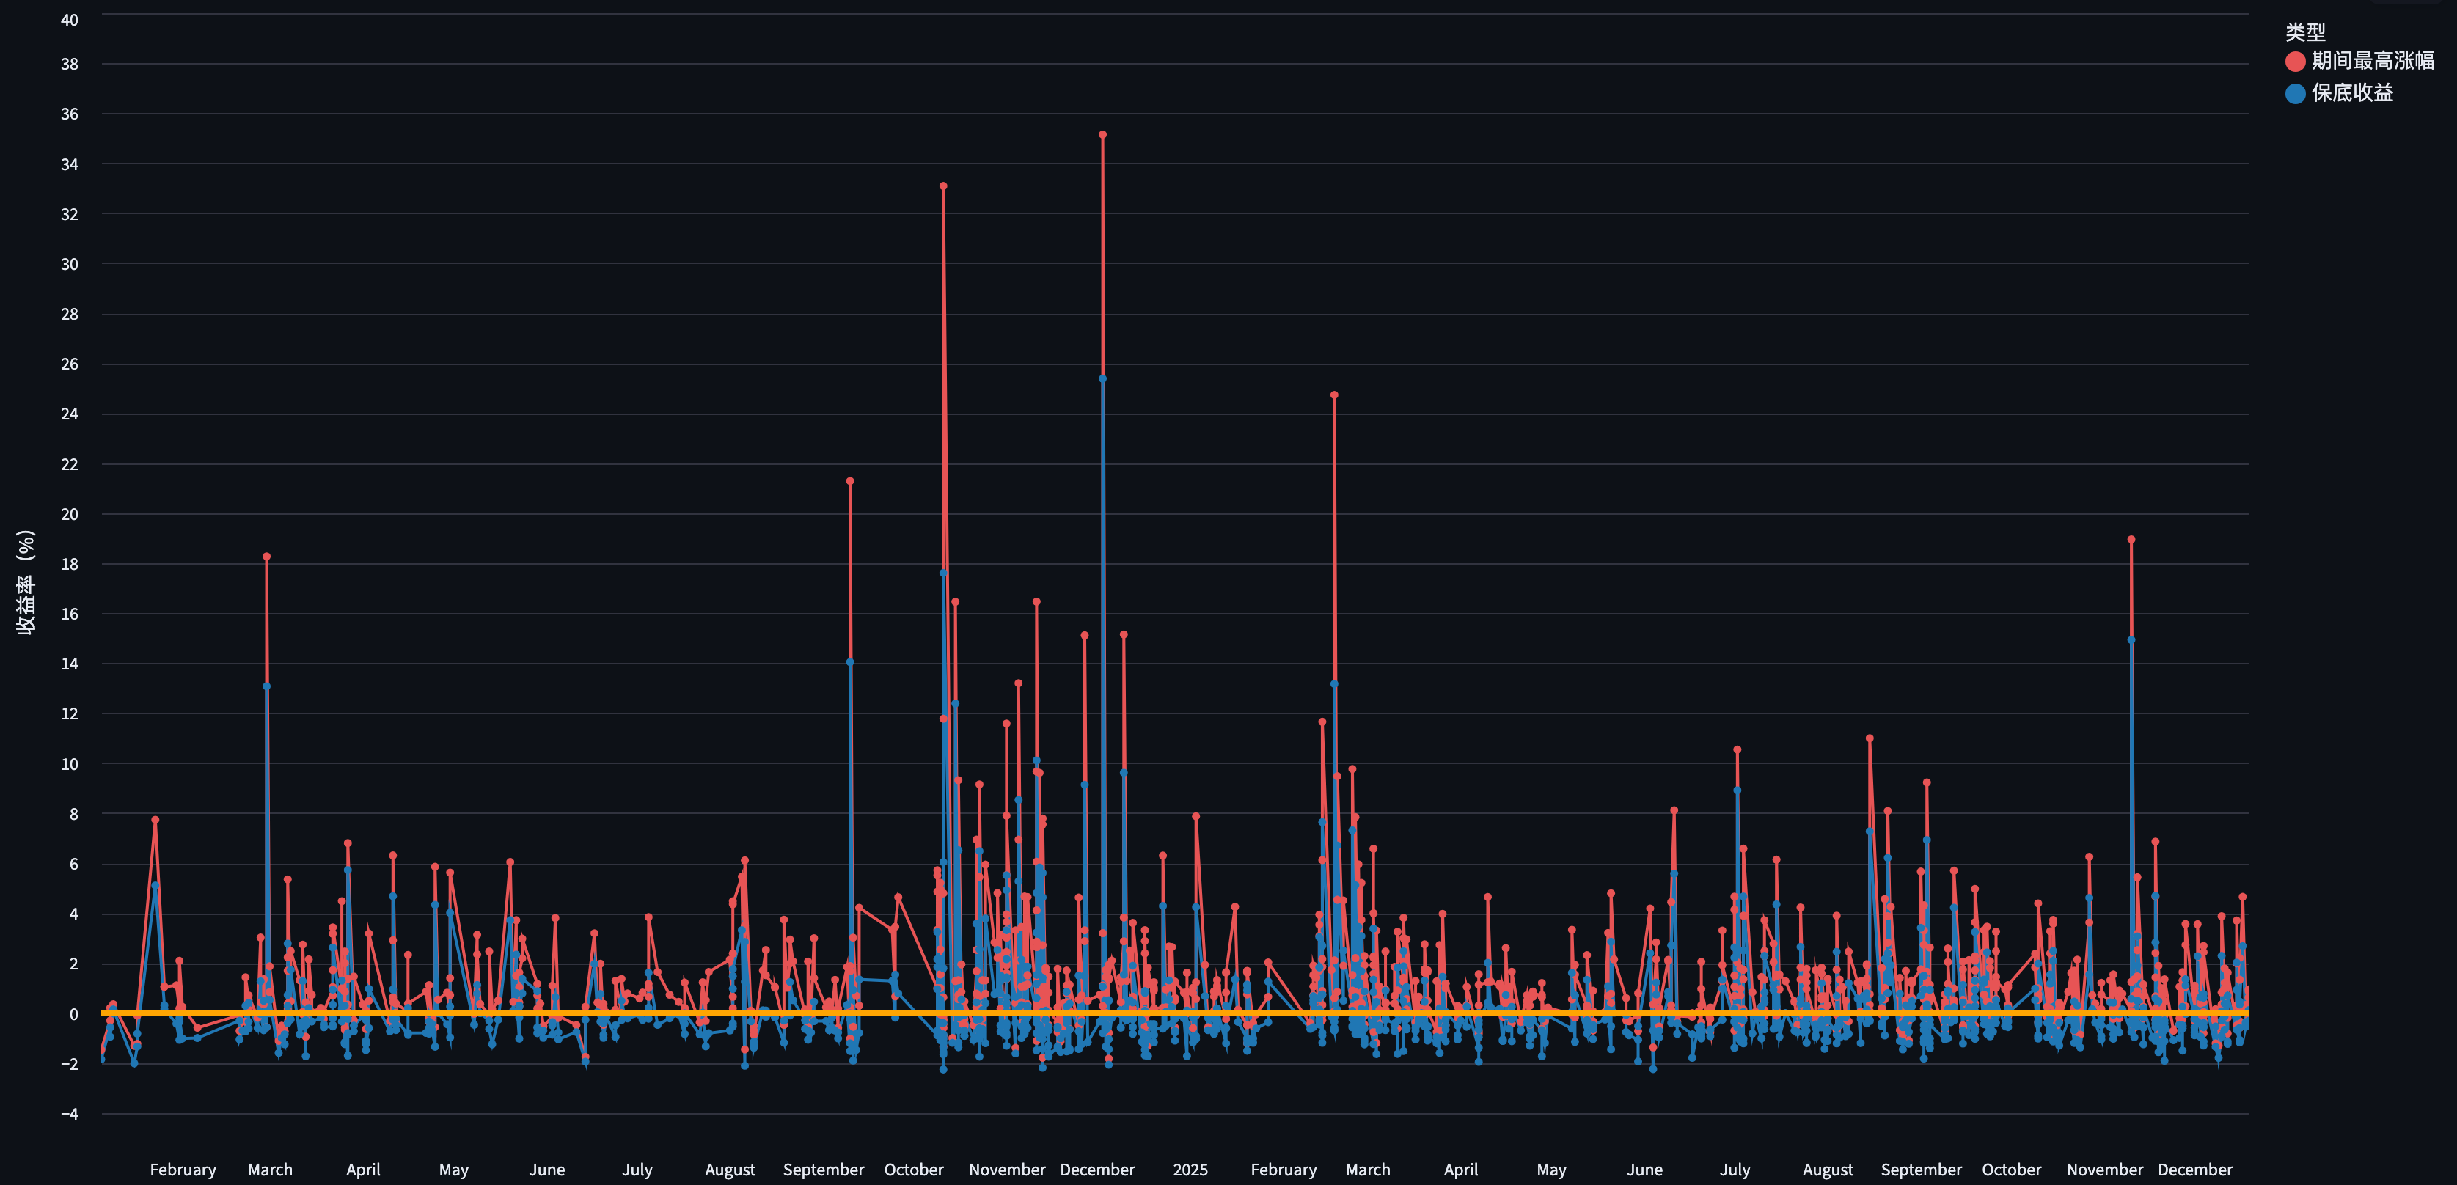Screen dimensions: 2457x1185
Task: Click the red September peak above 21%
Action: click(x=850, y=482)
